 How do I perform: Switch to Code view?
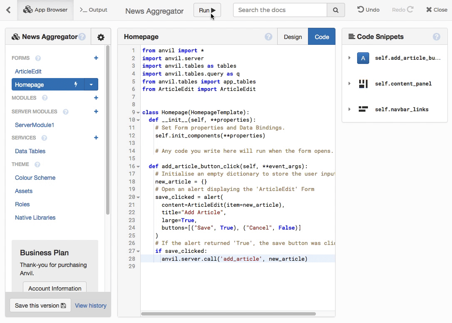322,37
